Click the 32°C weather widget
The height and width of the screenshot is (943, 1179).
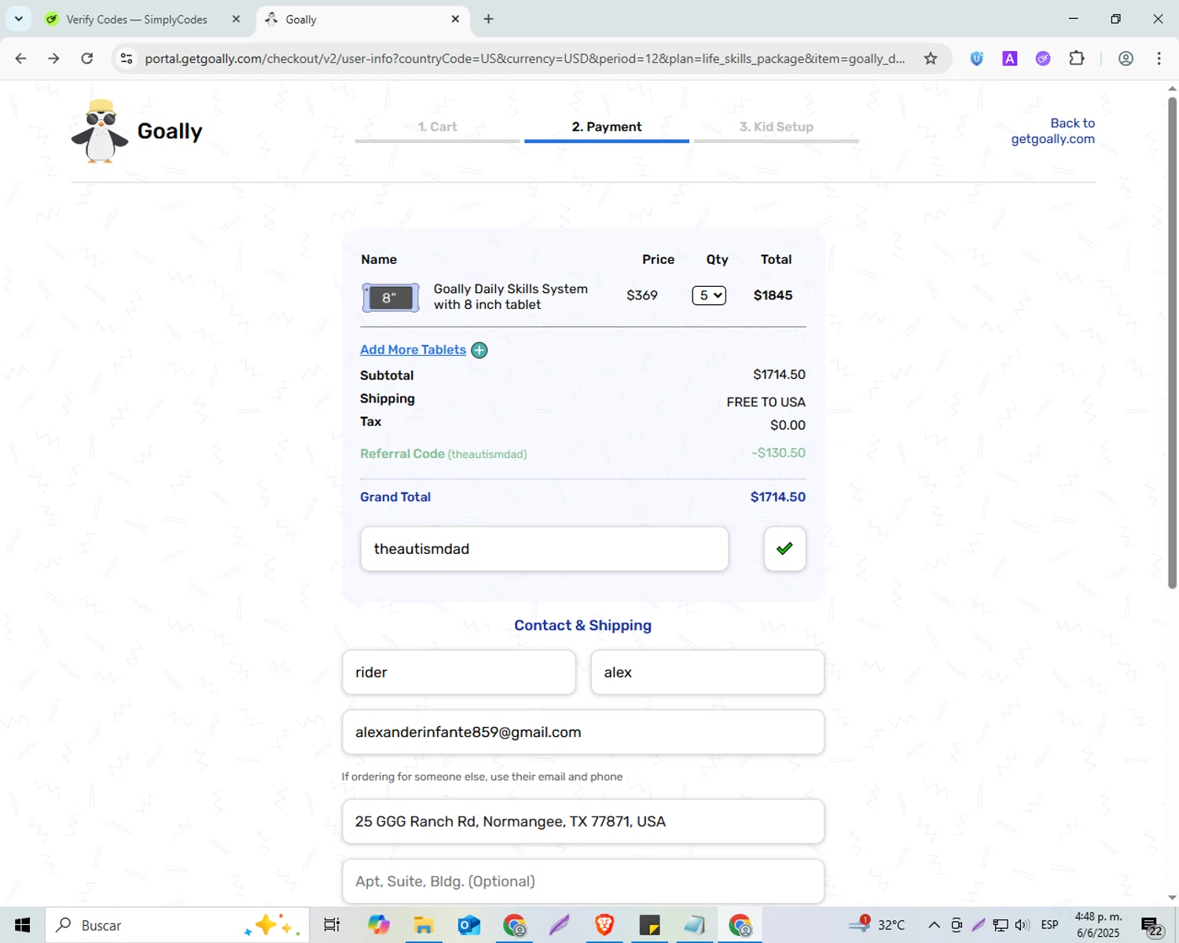click(x=876, y=925)
